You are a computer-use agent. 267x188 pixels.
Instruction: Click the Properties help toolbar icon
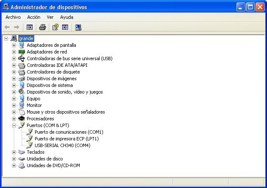tap(55, 27)
